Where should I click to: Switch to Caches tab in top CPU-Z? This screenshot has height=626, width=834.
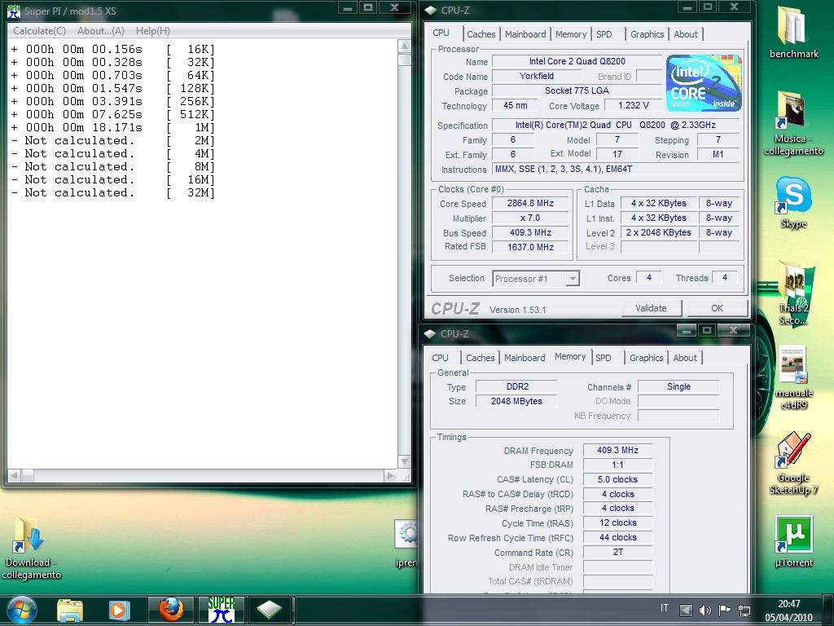pos(481,34)
